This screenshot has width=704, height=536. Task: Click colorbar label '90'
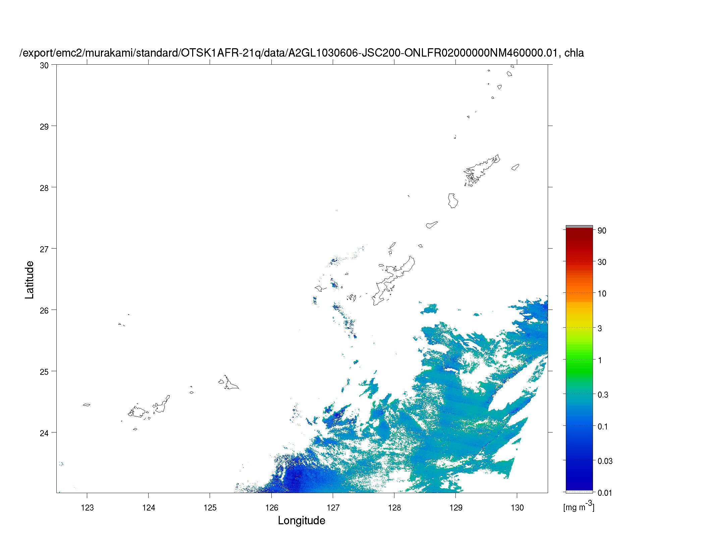[602, 230]
